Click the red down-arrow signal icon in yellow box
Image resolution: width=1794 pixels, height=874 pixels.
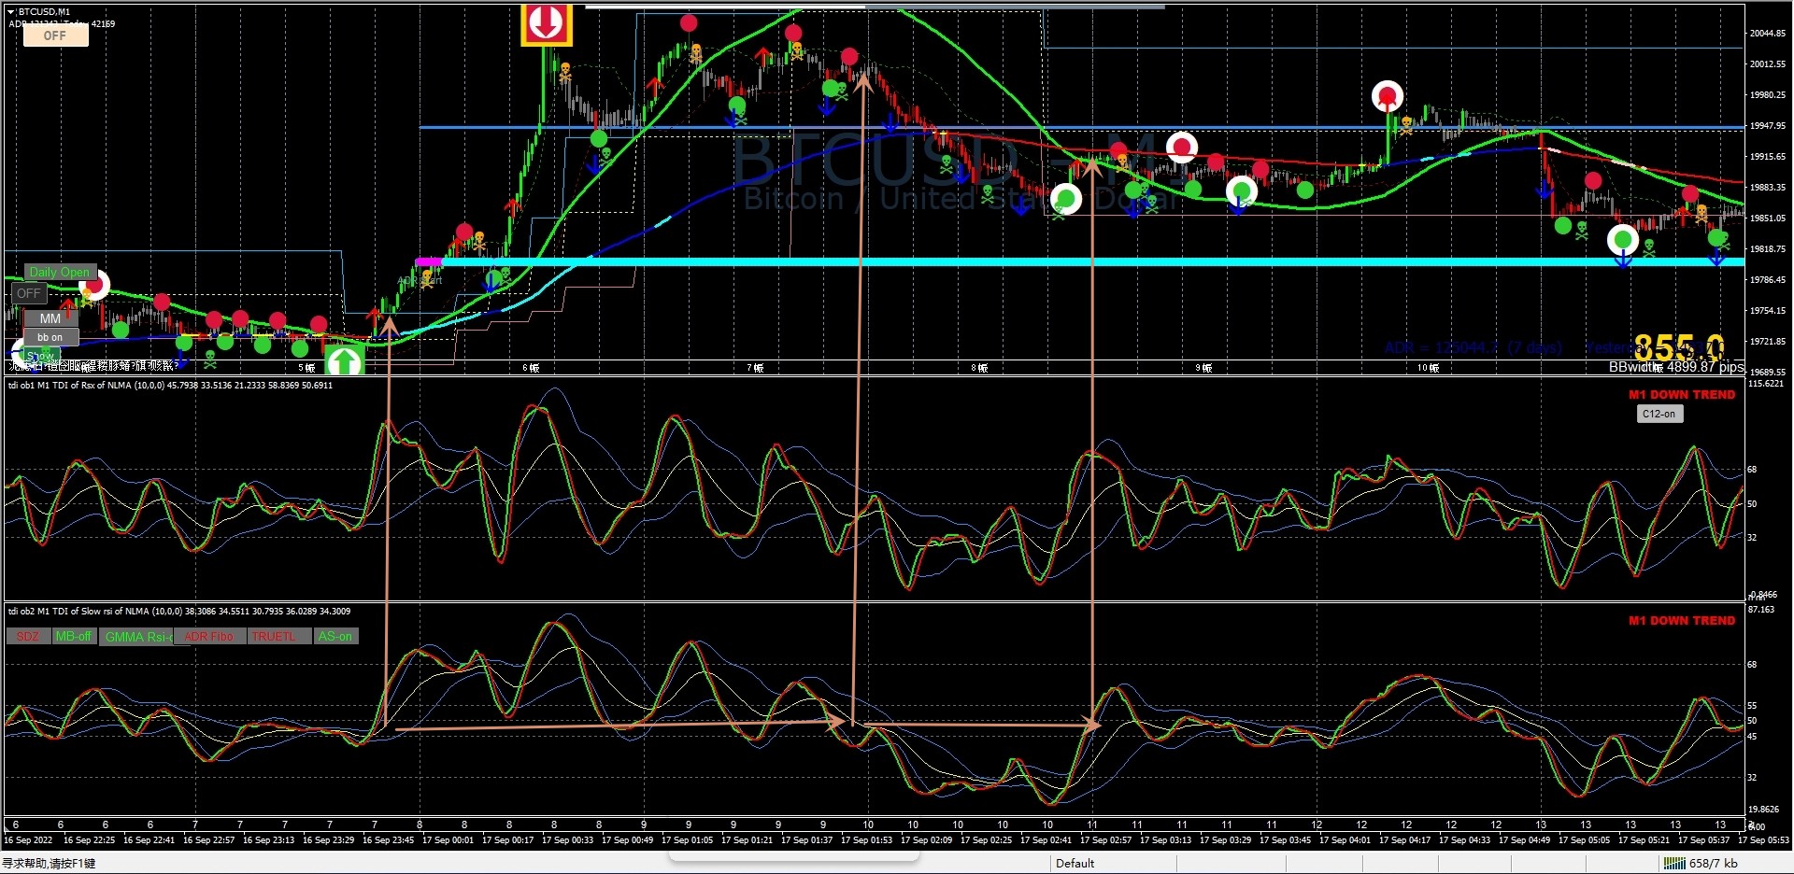[547, 22]
